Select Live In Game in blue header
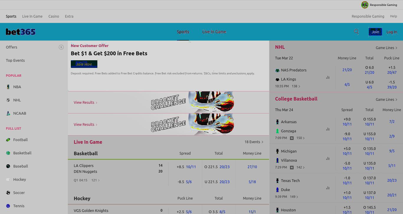This screenshot has width=403, height=214. (214, 32)
